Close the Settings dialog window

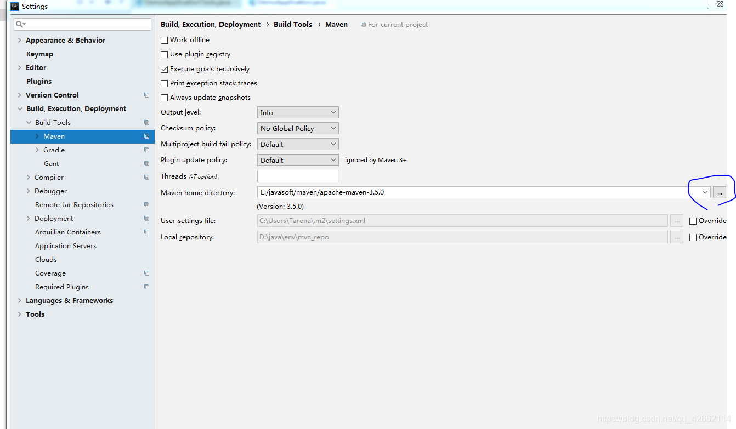(721, 4)
